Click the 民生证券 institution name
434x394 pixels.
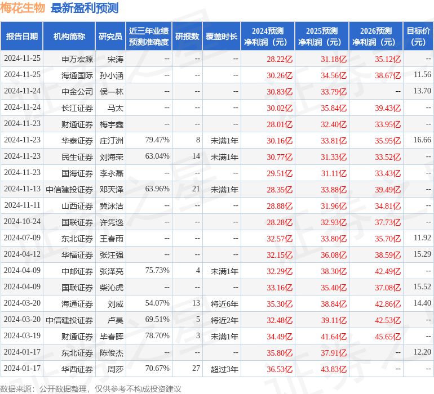(x=77, y=157)
